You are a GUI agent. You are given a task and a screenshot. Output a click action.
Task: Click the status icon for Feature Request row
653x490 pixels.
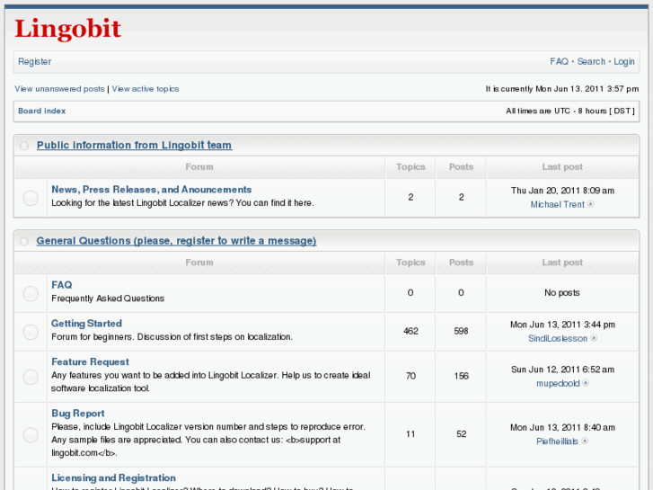[31, 377]
